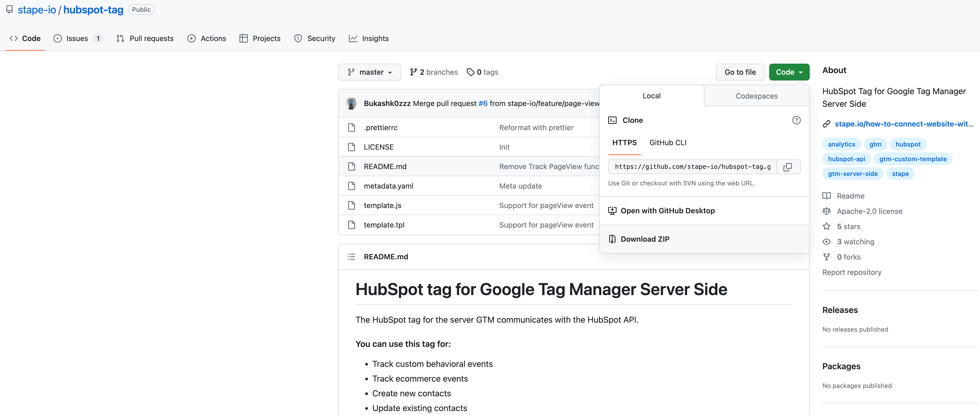Expand the master branch dropdown
Screen dimensions: 980x415
click(x=369, y=72)
